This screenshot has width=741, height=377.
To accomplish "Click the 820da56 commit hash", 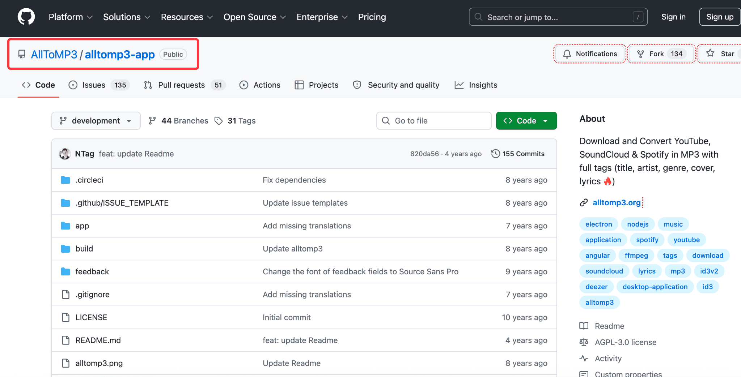I will tap(424, 154).
